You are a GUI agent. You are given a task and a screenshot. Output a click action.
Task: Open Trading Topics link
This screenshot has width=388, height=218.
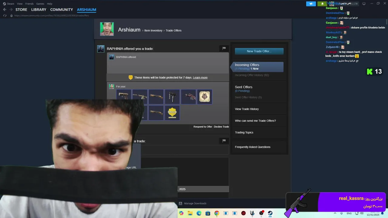pos(244,132)
